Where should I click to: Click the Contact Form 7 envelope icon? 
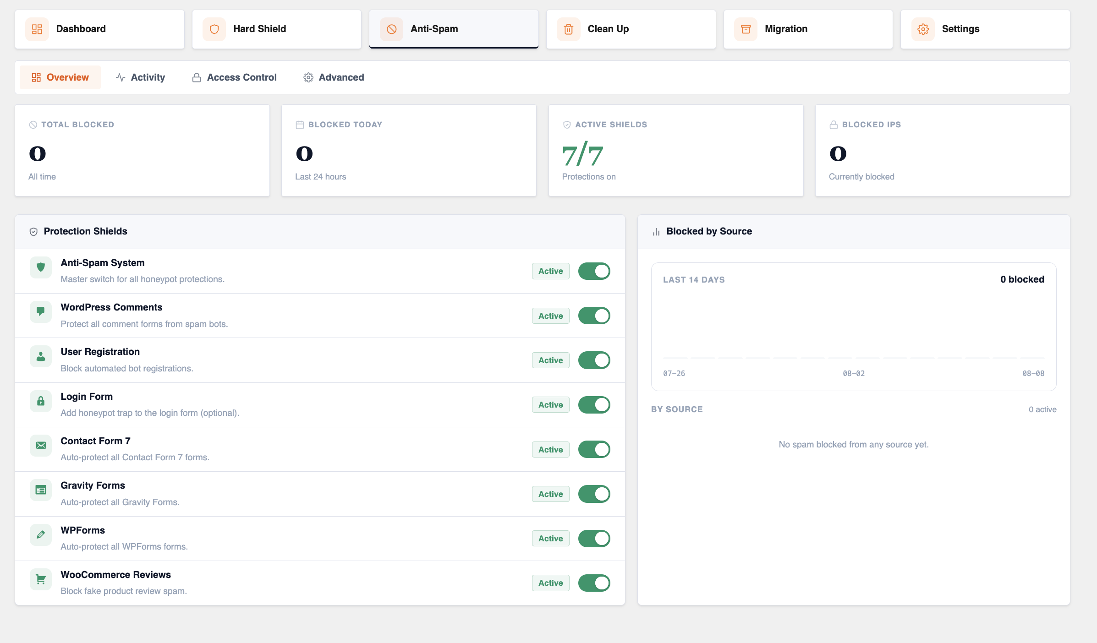[x=41, y=446]
